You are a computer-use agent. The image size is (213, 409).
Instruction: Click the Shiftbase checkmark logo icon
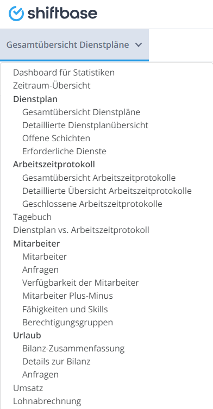(x=16, y=13)
